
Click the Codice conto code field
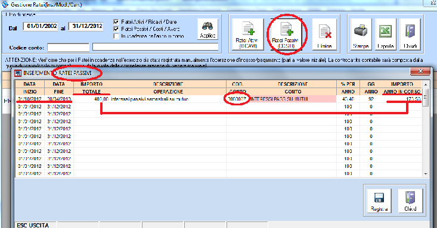tap(69, 47)
